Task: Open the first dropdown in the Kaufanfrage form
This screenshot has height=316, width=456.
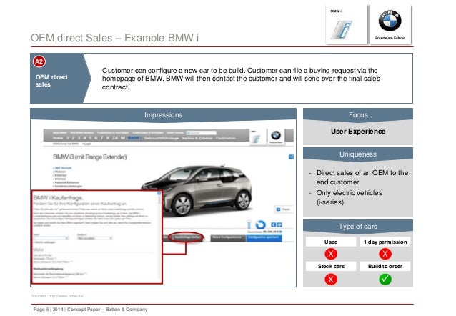Action: click(x=51, y=238)
